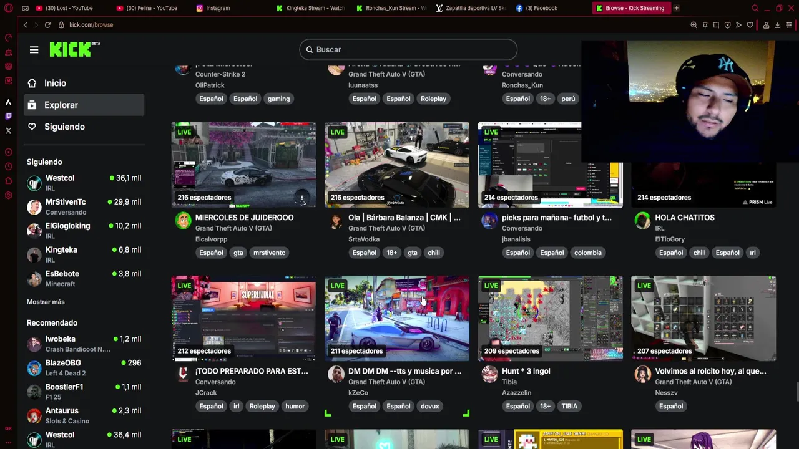Open browser downloads icon
The image size is (799, 449).
[777, 25]
